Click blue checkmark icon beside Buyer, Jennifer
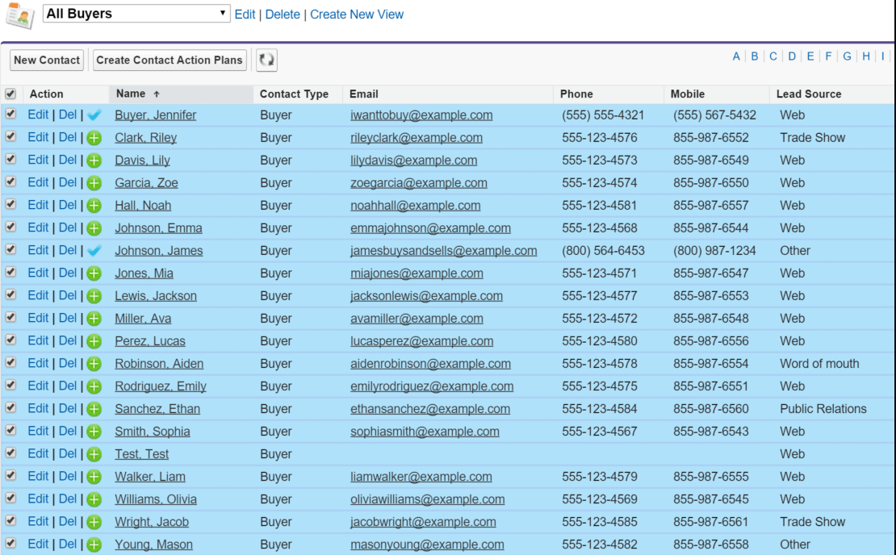The image size is (896, 555). pos(93,115)
